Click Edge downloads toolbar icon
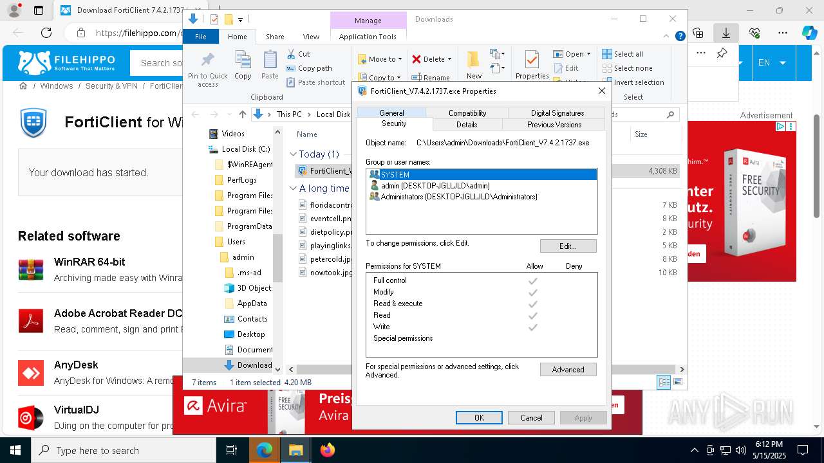 pos(726,33)
